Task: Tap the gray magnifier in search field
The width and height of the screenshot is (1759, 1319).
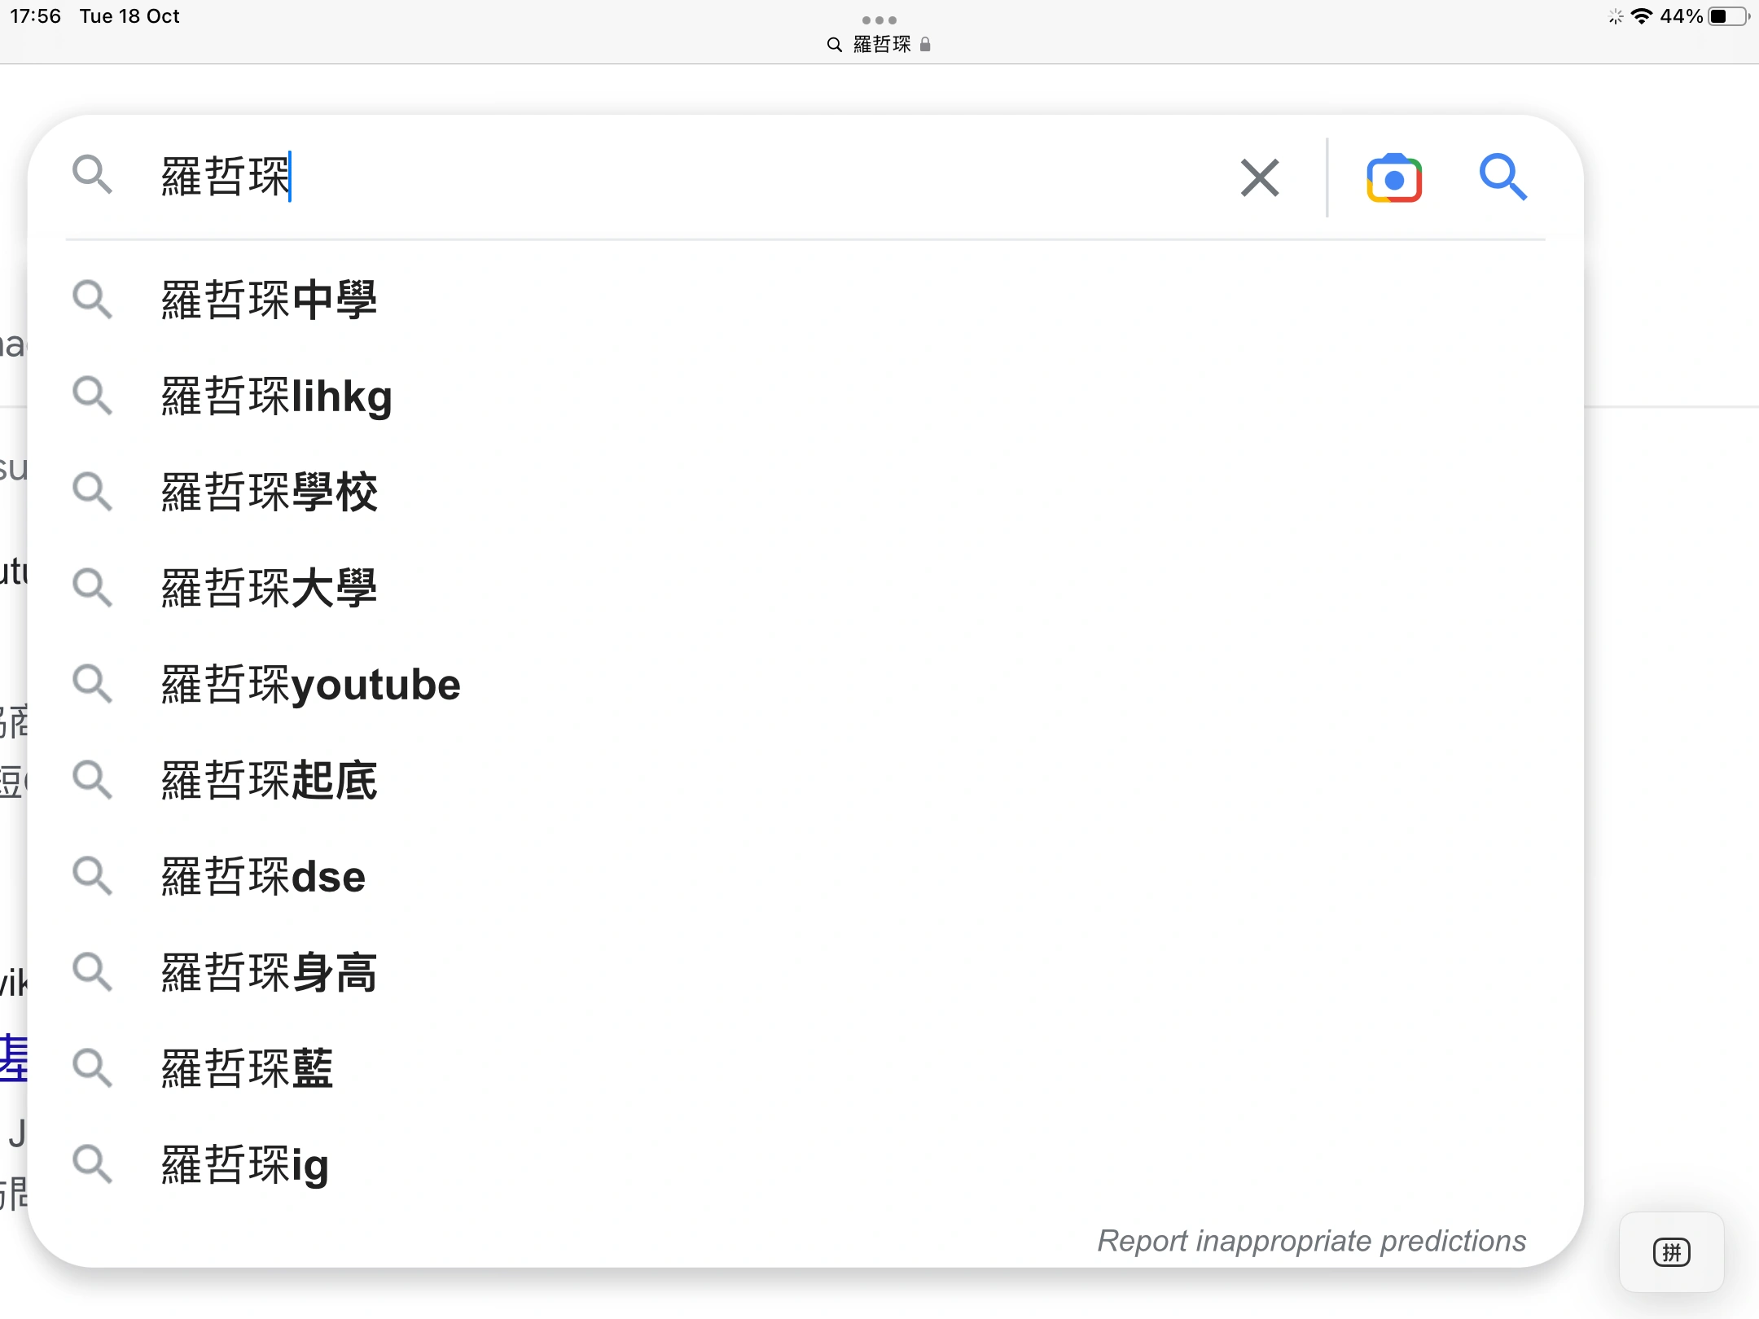Action: pos(92,175)
